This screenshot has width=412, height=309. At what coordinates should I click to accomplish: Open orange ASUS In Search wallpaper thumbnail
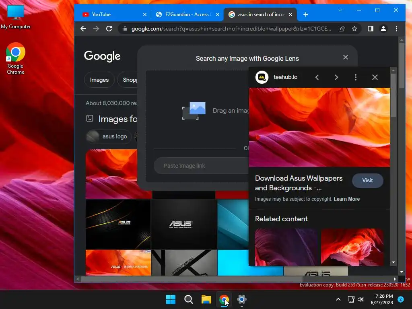pyautogui.click(x=118, y=262)
